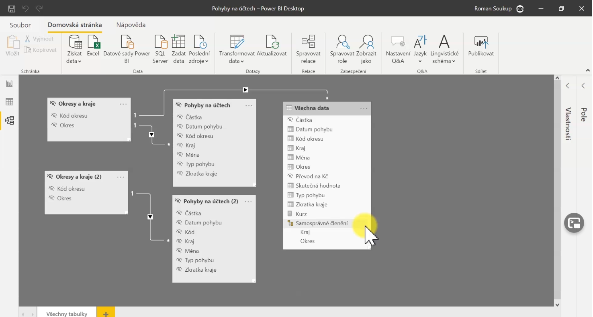
Task: Click Vyjmout cut button
Action: click(39, 39)
